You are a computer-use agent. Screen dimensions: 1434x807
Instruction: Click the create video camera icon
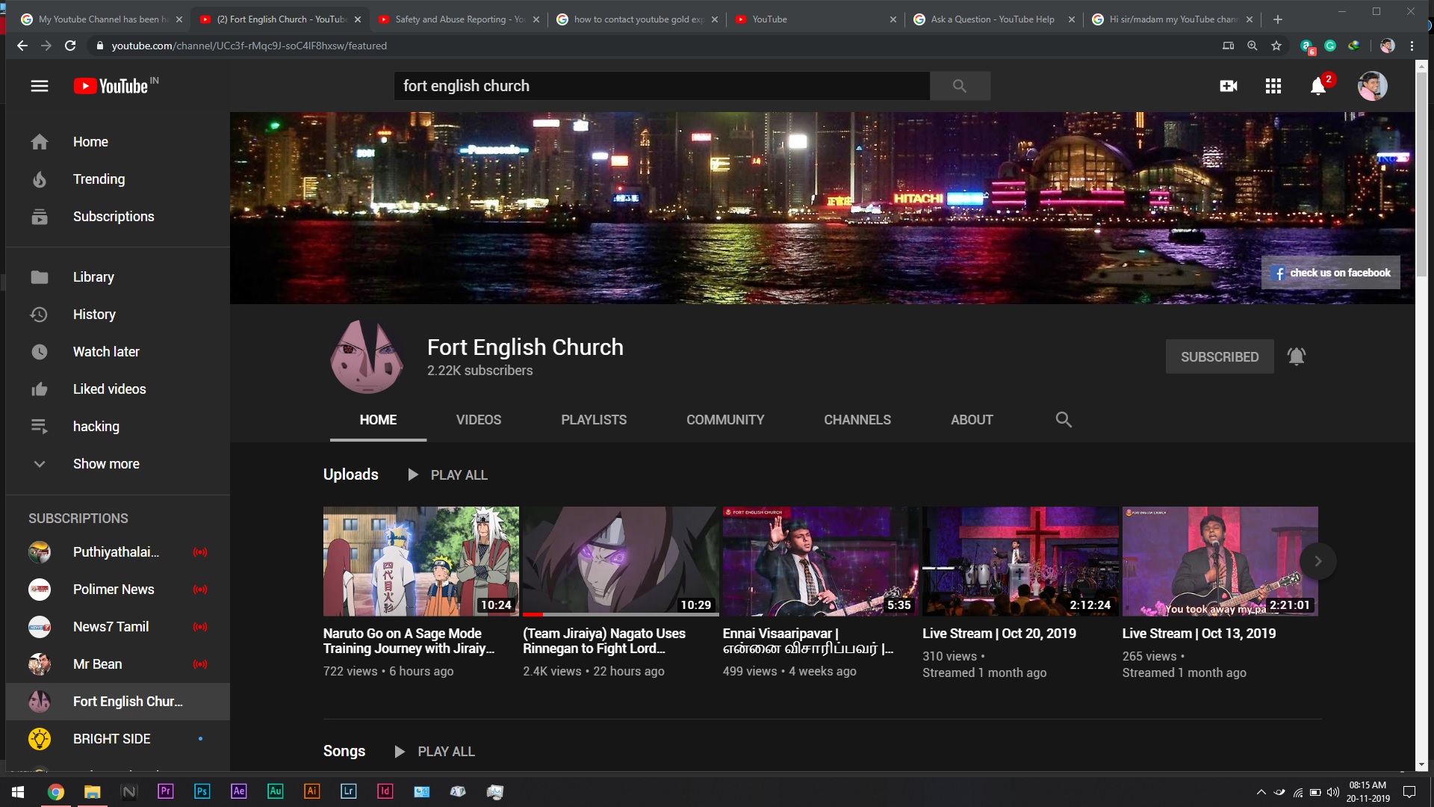[1228, 86]
